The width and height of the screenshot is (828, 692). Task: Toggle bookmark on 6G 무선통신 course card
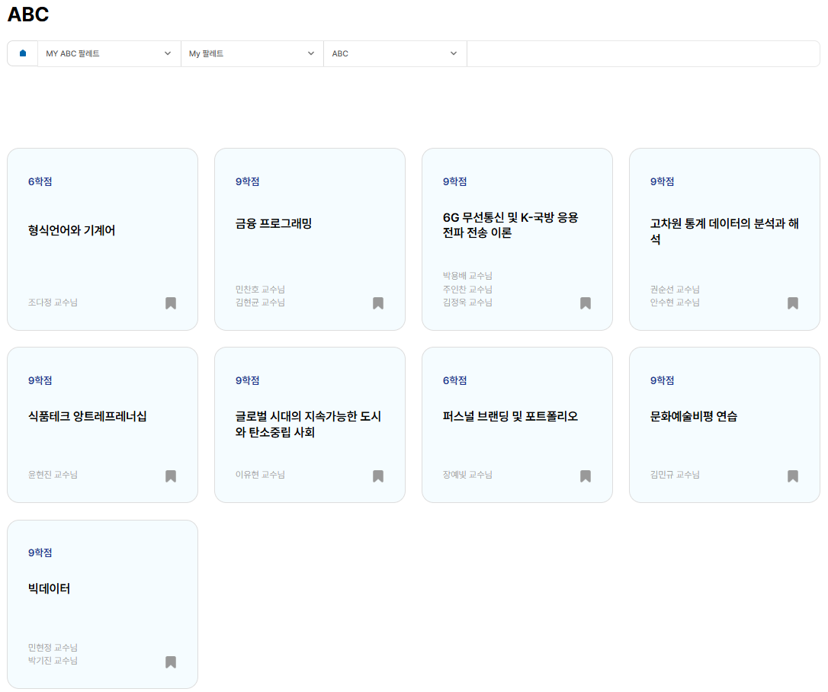coord(586,303)
